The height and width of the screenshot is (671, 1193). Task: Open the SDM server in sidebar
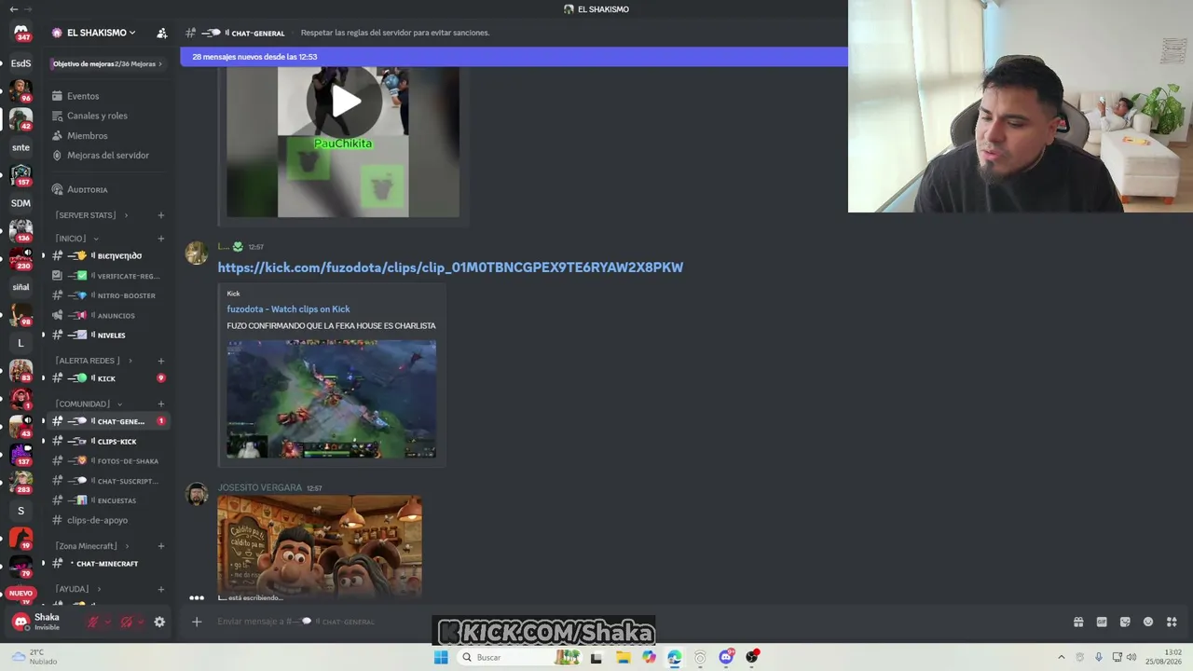[x=21, y=203]
